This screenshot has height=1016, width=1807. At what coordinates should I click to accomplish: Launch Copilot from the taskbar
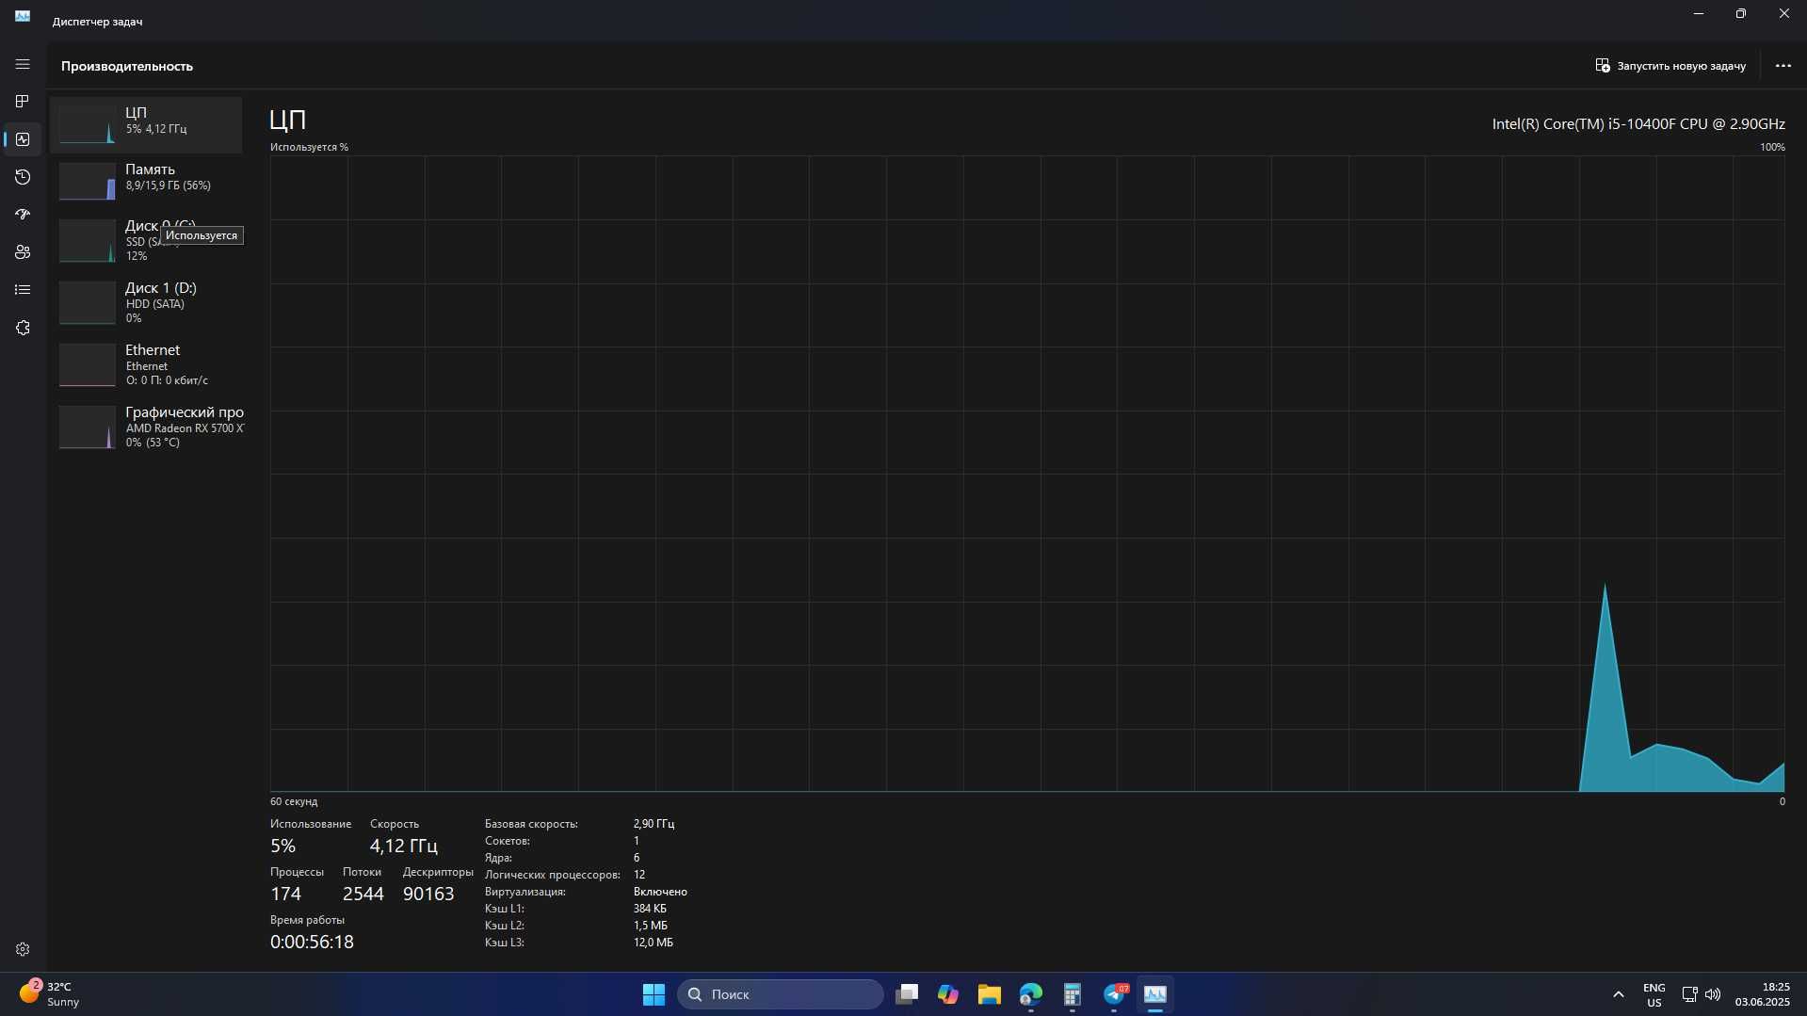coord(948,994)
